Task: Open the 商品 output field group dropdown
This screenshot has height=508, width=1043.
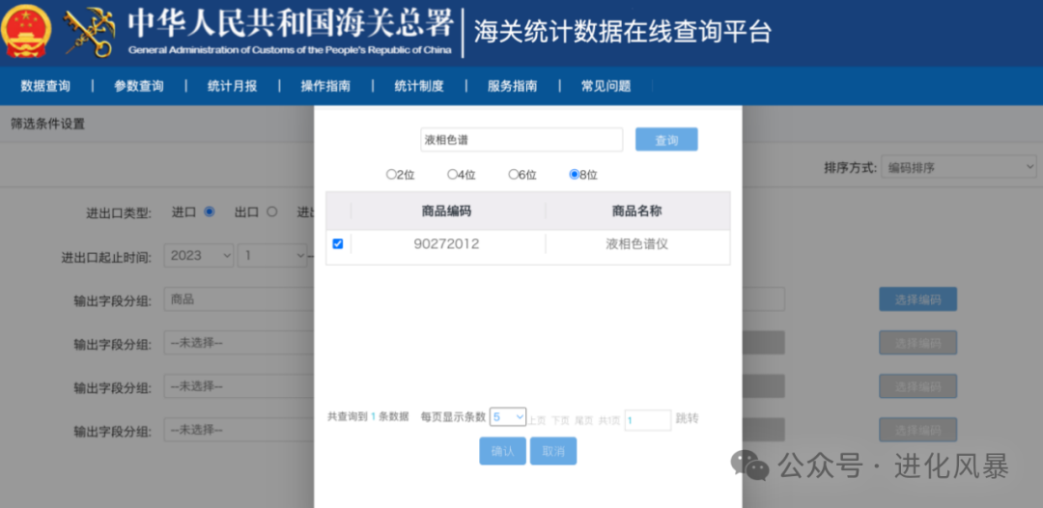Action: click(239, 300)
